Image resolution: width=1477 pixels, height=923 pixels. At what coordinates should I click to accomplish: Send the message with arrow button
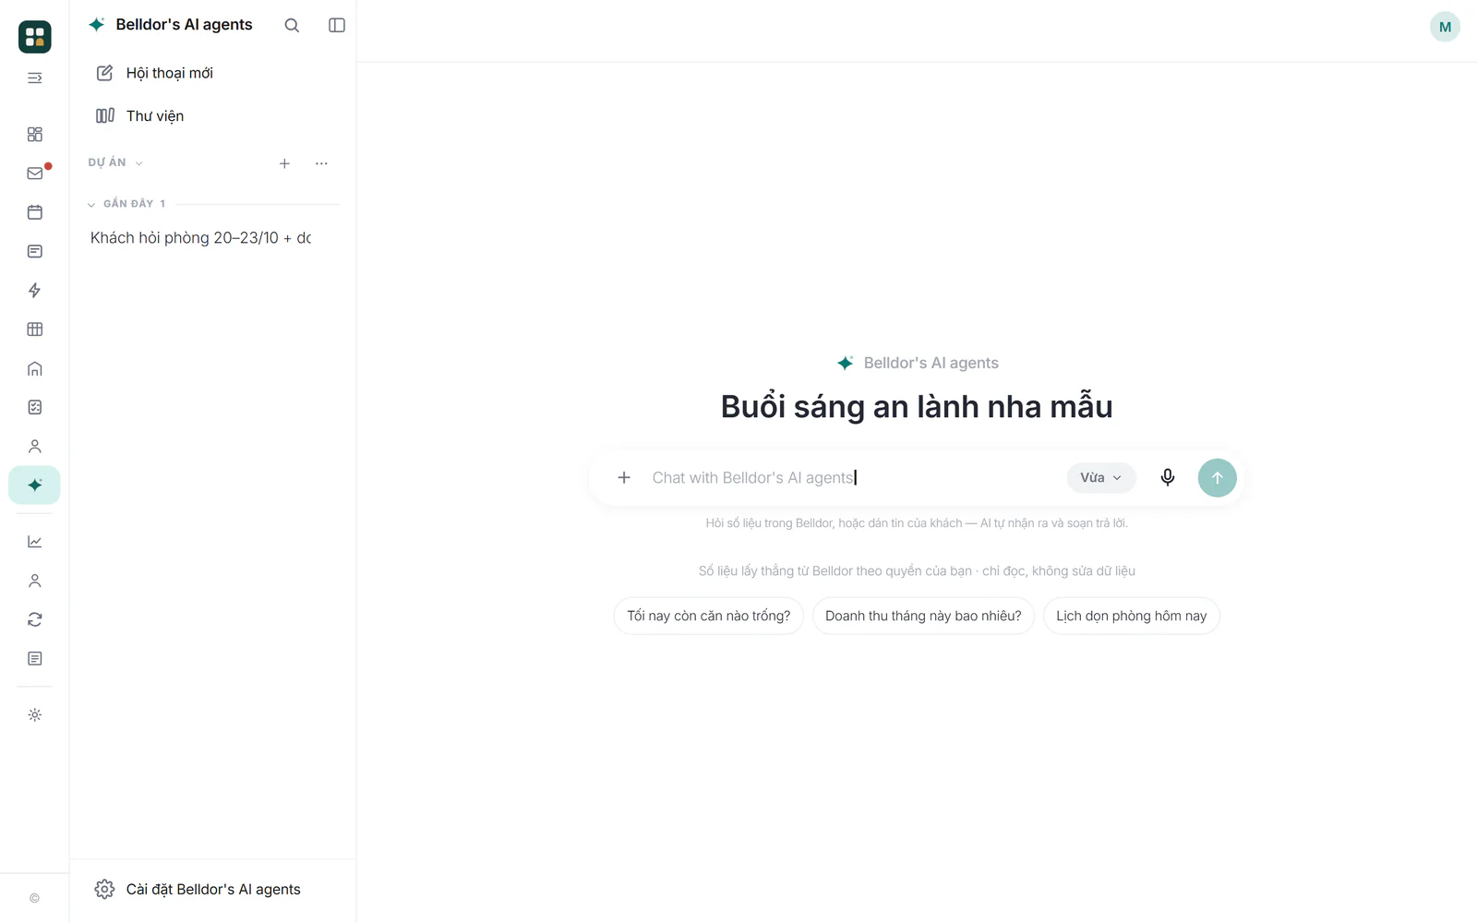1218,478
